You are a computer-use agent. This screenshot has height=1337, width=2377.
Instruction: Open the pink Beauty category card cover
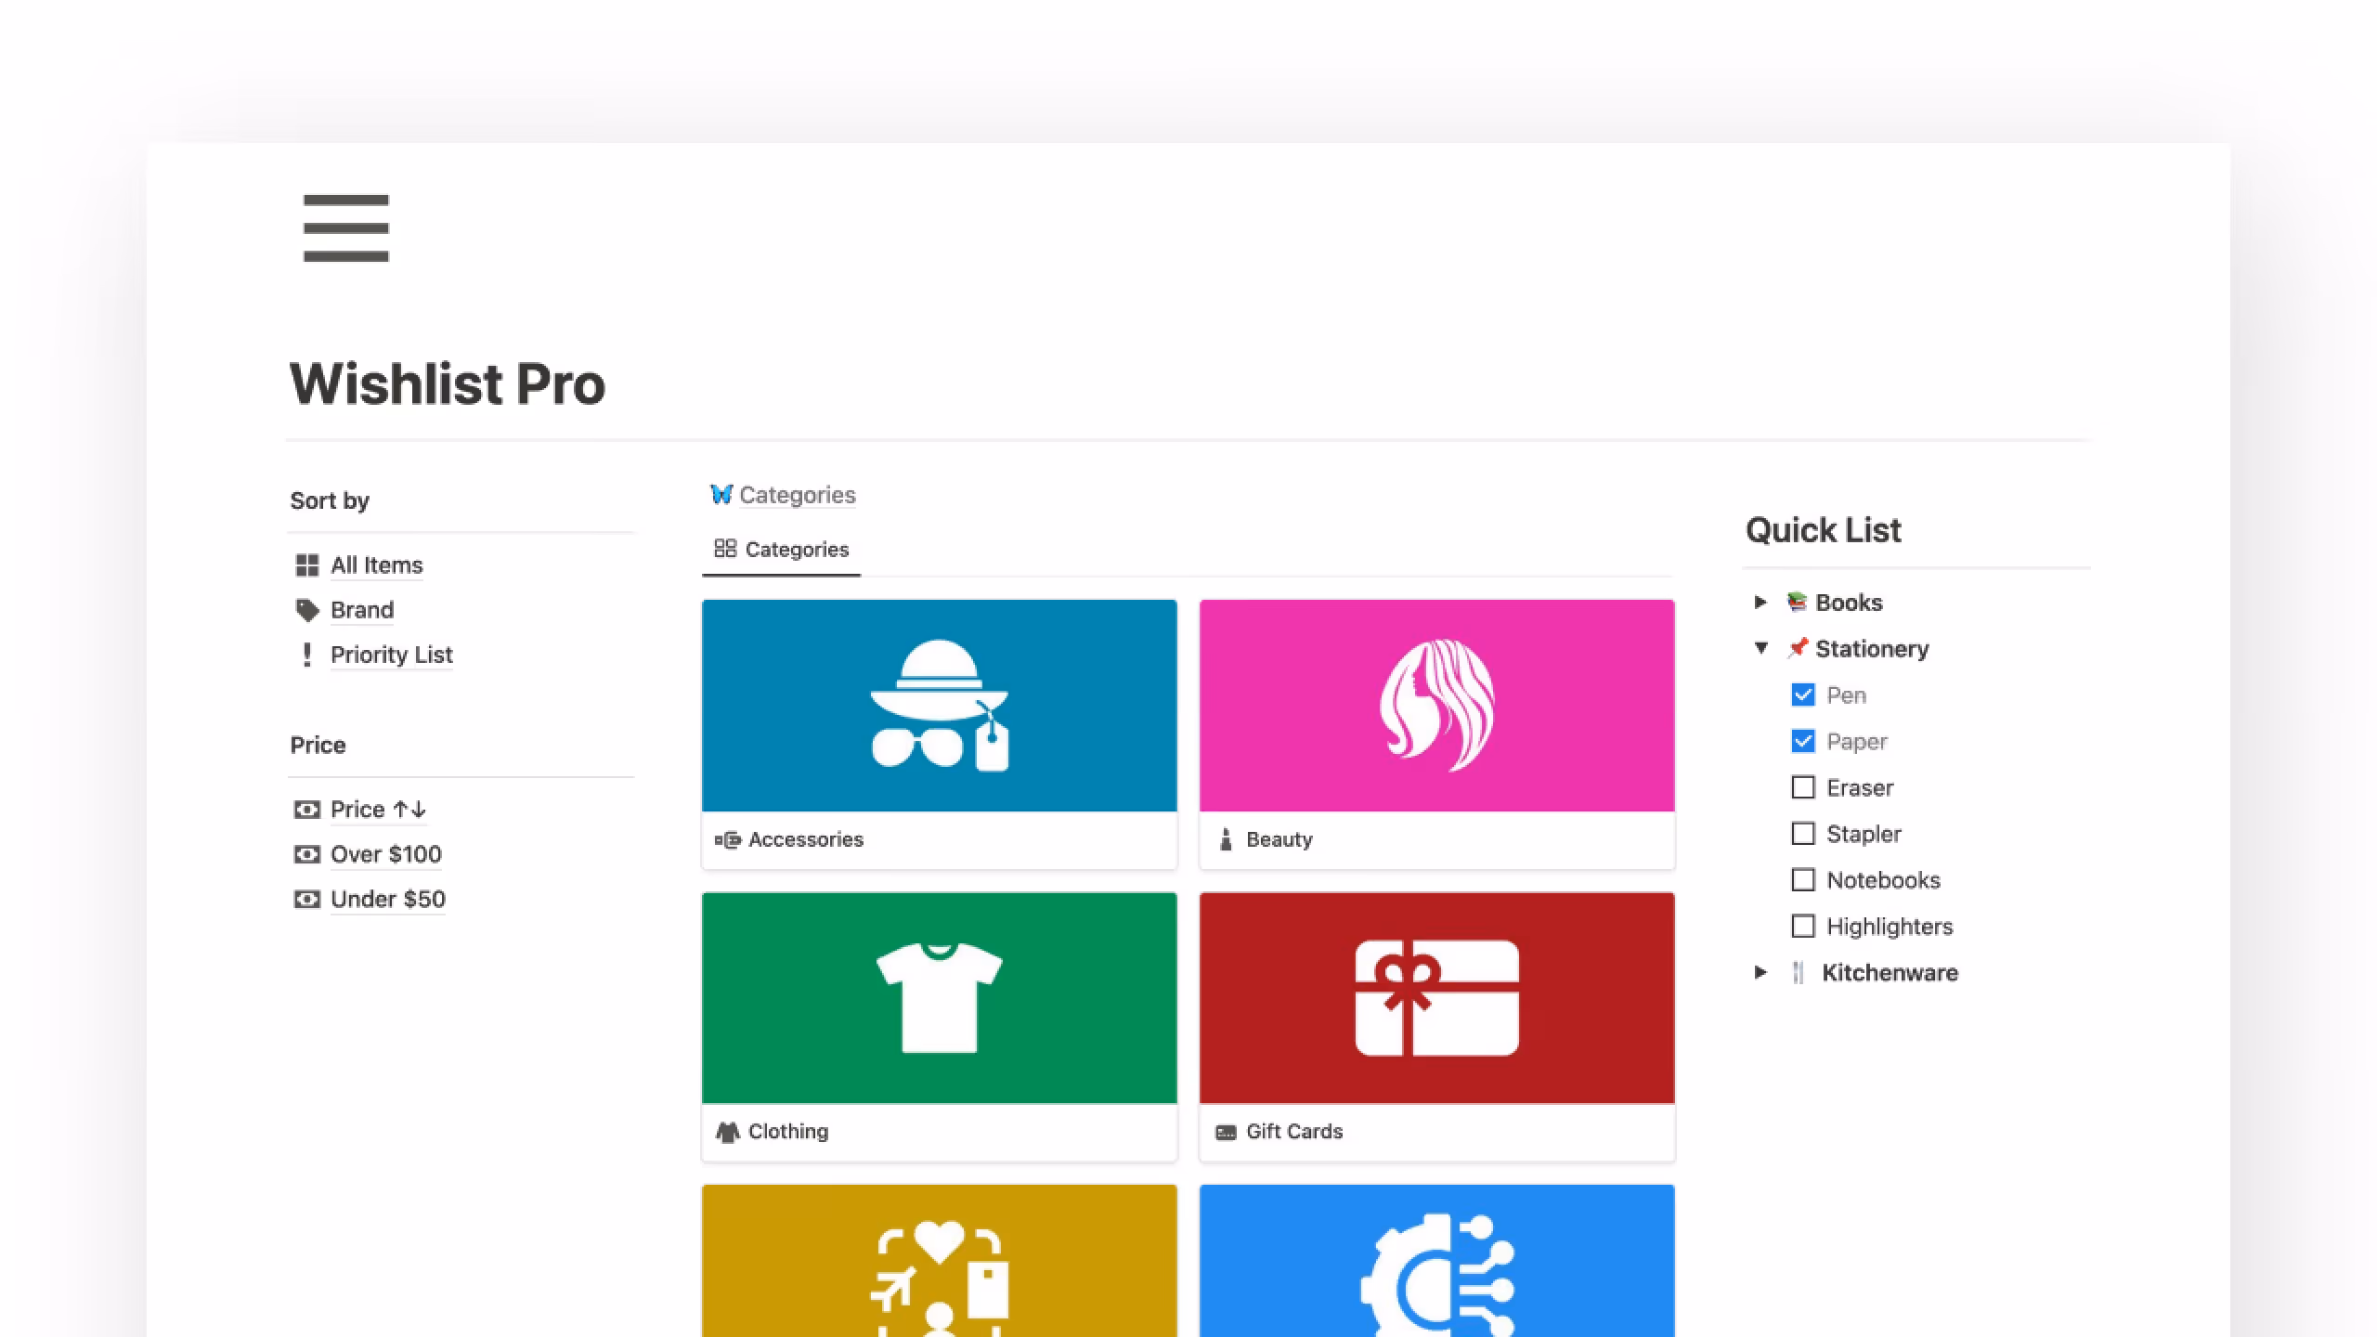click(1437, 706)
